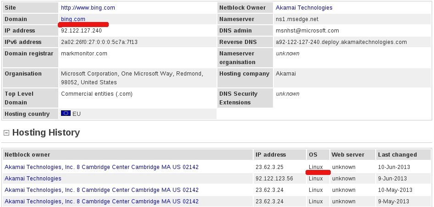The image size is (434, 207).
Task: Collapse the Hosting History section
Action: [x=6, y=133]
